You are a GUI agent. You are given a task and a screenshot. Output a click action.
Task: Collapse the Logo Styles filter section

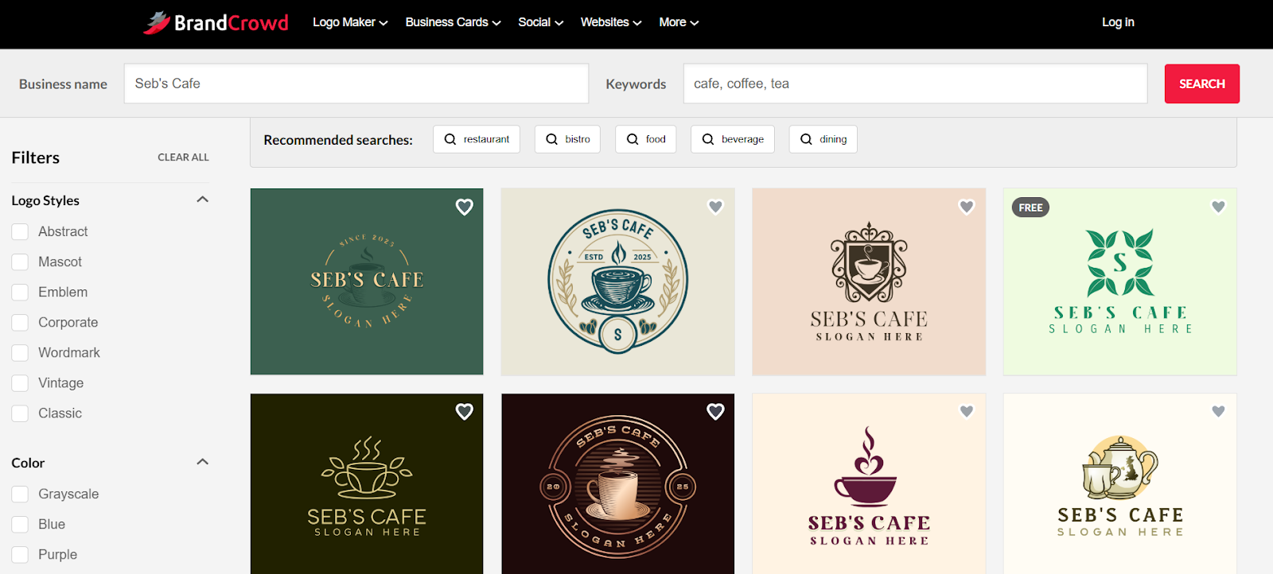(202, 200)
